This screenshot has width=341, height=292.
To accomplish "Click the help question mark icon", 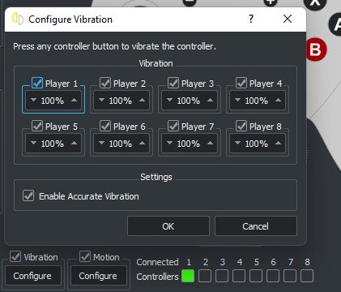I will click(x=251, y=19).
